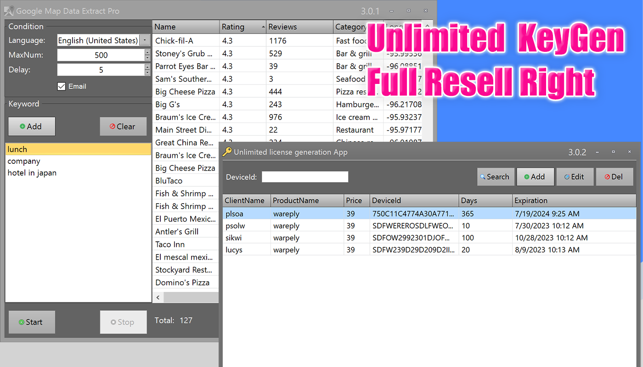Select the Stockyard Rest... row

tap(186, 270)
